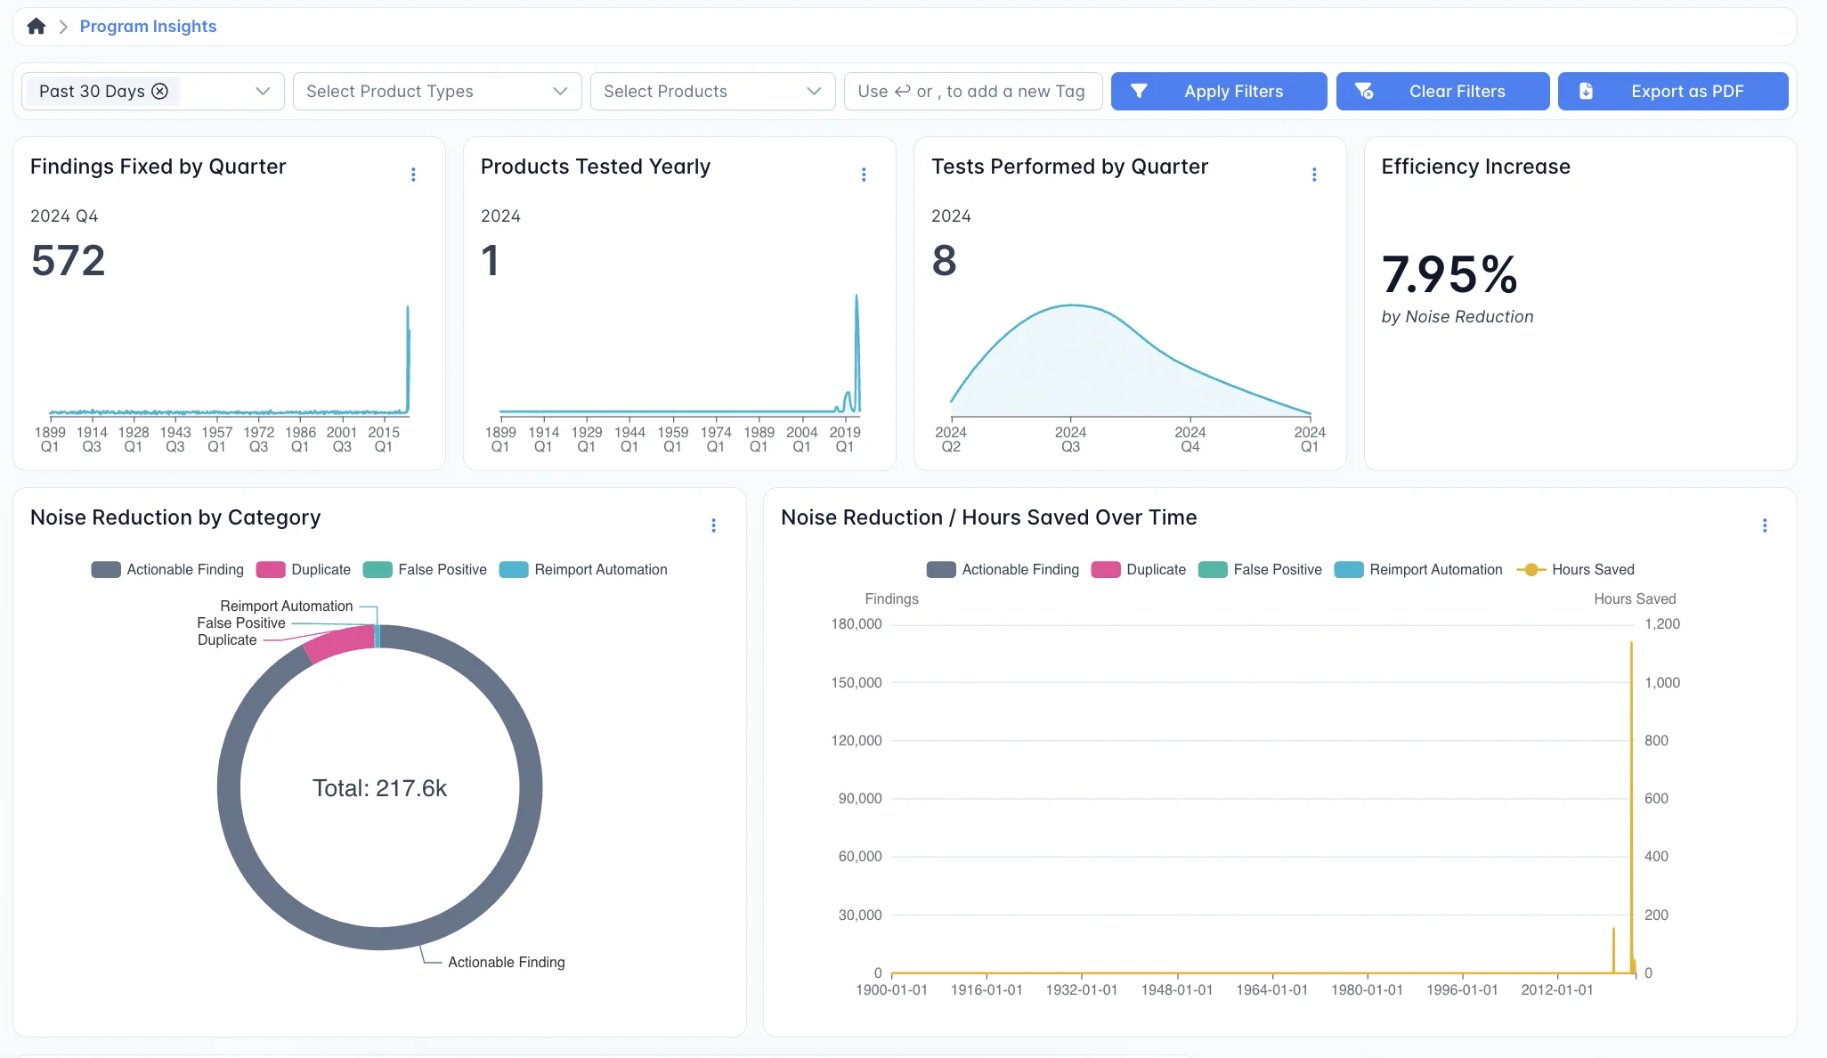Open the Program Insights breadcrumb link
The image size is (1827, 1058).
coord(148,27)
